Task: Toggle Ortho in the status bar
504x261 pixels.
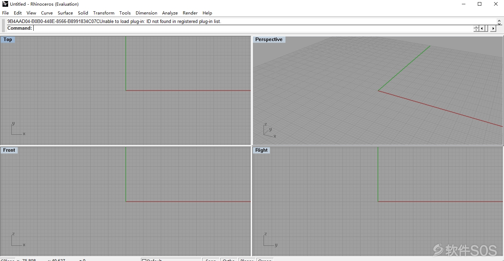Action: (229, 260)
